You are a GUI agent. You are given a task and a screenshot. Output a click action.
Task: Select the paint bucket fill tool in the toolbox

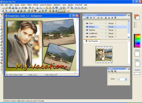[x=2, y=54]
